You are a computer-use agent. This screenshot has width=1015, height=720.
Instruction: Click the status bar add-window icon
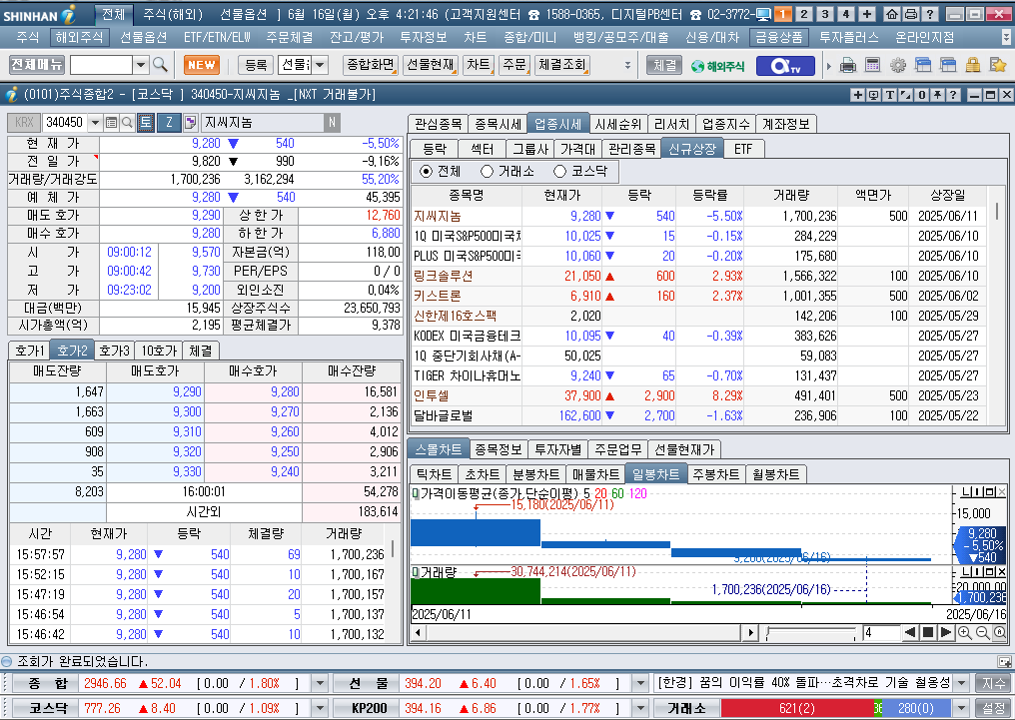1004,662
